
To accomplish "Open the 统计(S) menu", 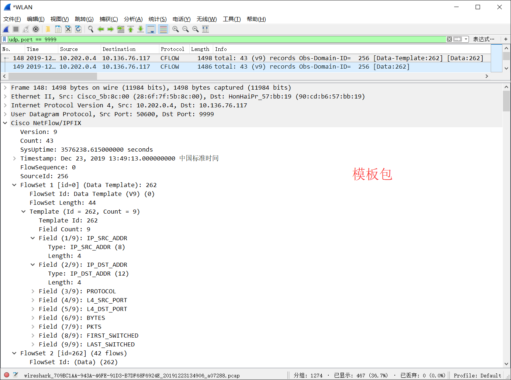I will pos(158,19).
